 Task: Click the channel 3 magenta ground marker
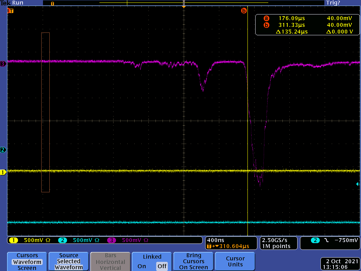4,64
